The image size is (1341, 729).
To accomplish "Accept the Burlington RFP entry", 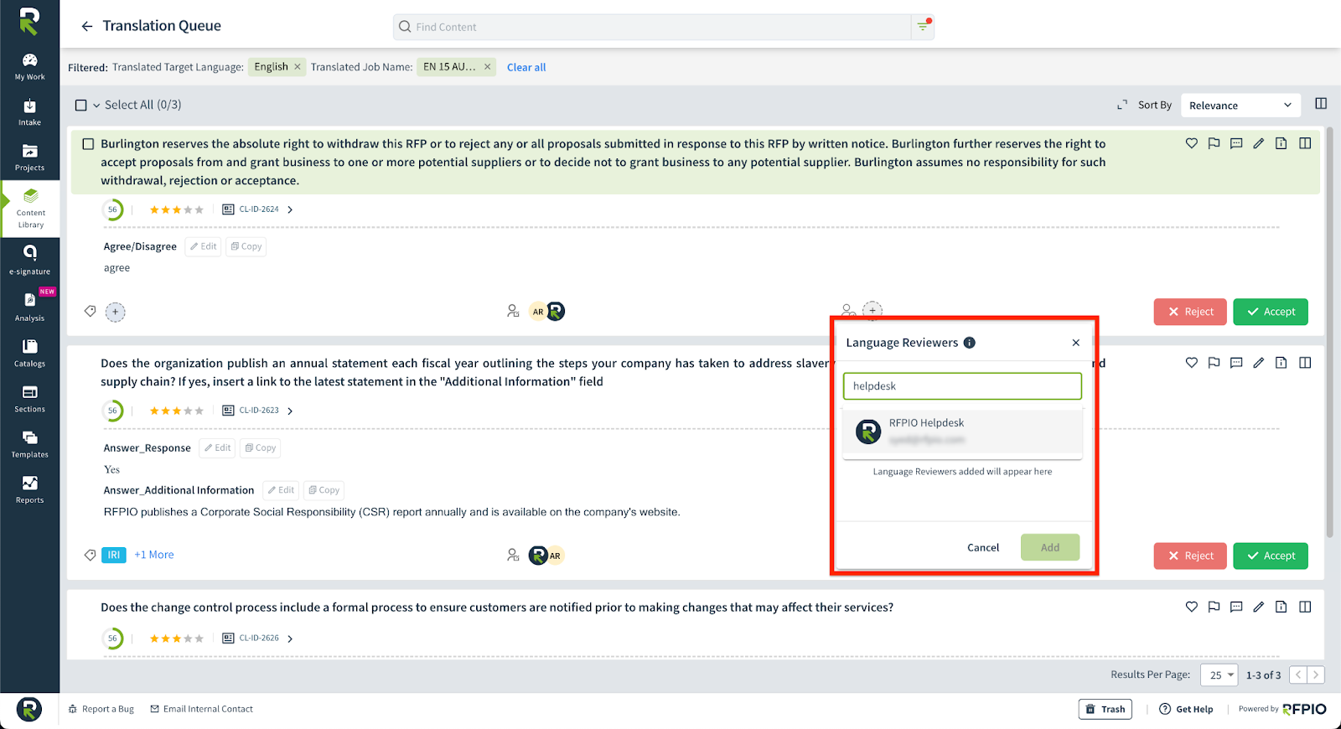I will (1271, 312).
